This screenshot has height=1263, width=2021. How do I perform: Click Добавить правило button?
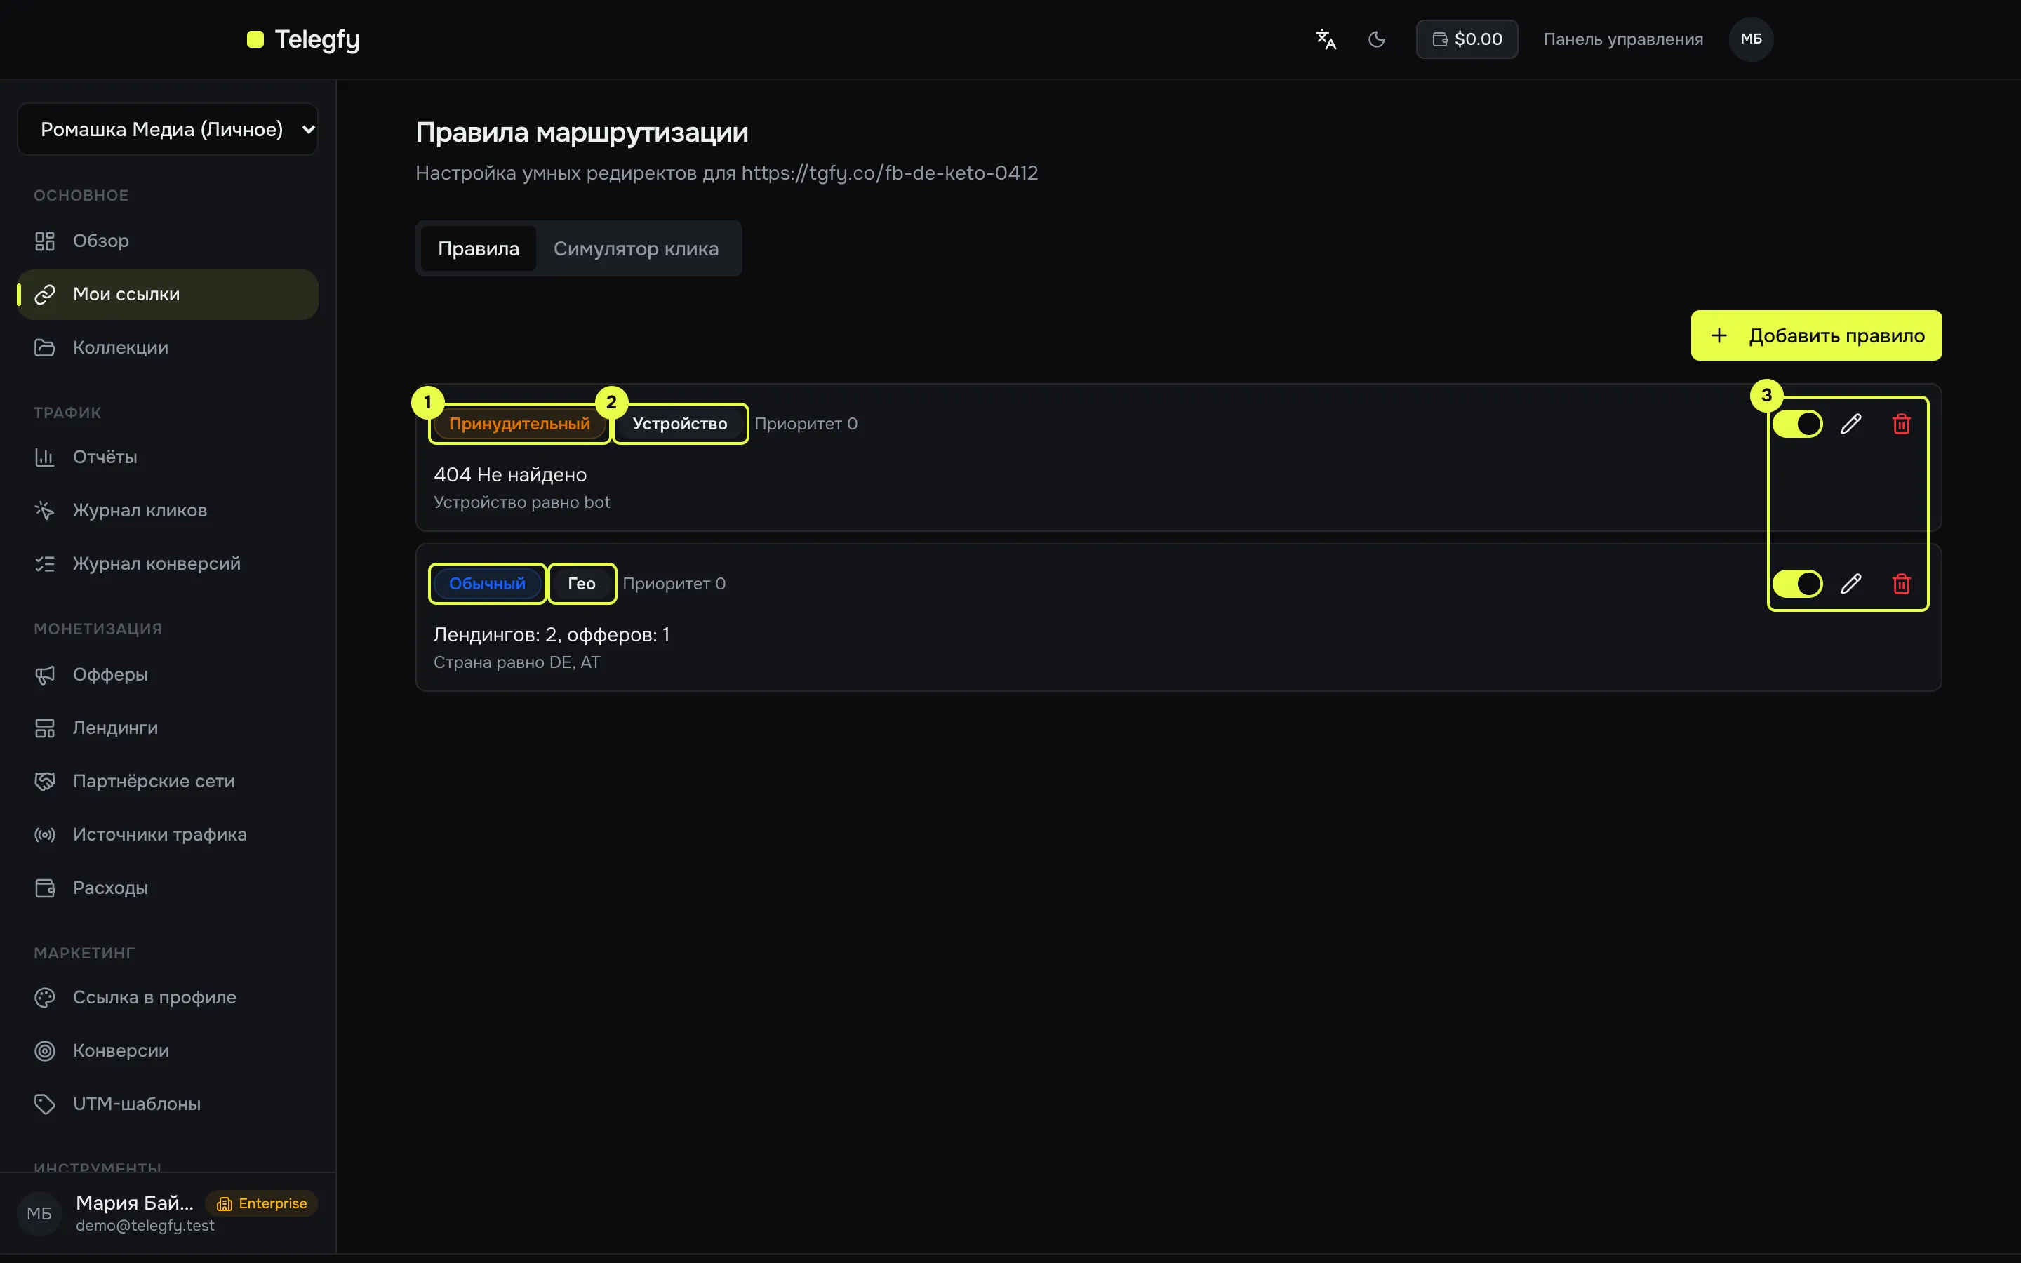[x=1815, y=336]
